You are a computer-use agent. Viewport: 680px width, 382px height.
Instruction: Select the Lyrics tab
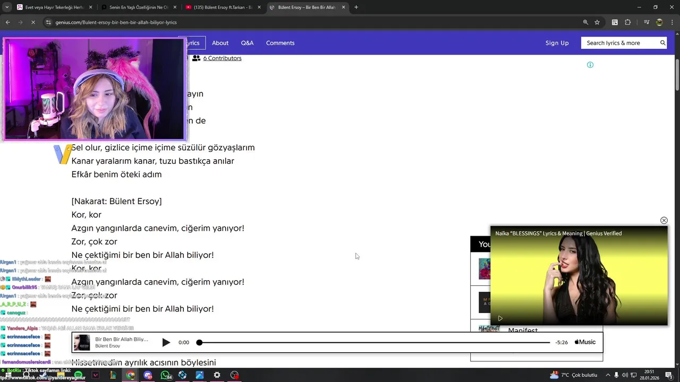192,43
